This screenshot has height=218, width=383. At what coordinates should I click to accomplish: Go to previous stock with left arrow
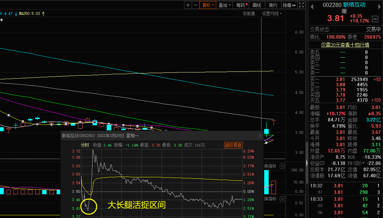point(312,6)
